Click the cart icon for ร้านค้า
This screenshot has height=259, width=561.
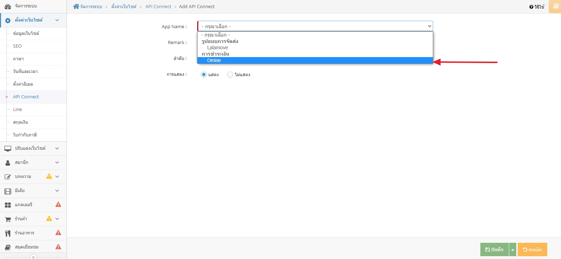point(8,219)
